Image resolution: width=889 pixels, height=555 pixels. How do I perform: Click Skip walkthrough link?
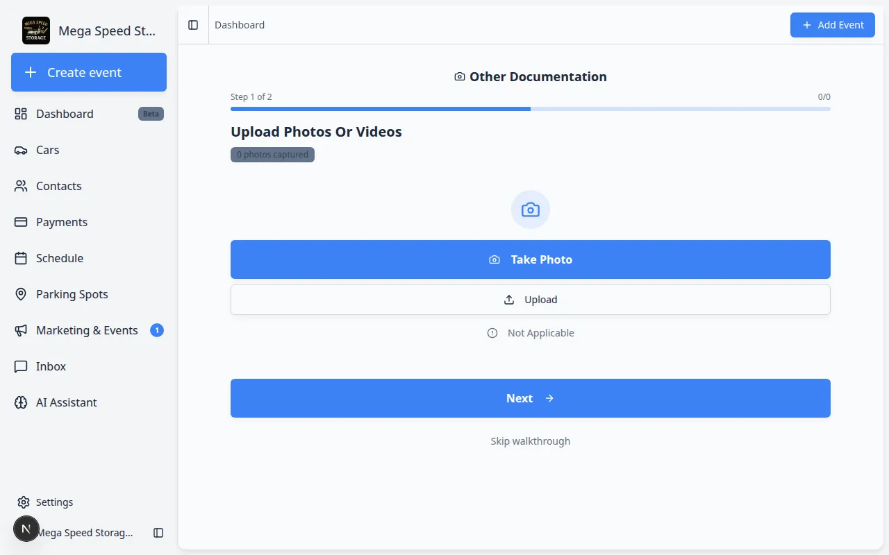coord(531,441)
